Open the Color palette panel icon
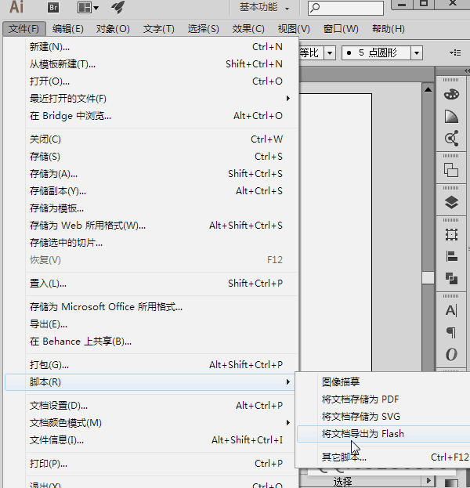Screen dimensions: 470x488 point(451,94)
